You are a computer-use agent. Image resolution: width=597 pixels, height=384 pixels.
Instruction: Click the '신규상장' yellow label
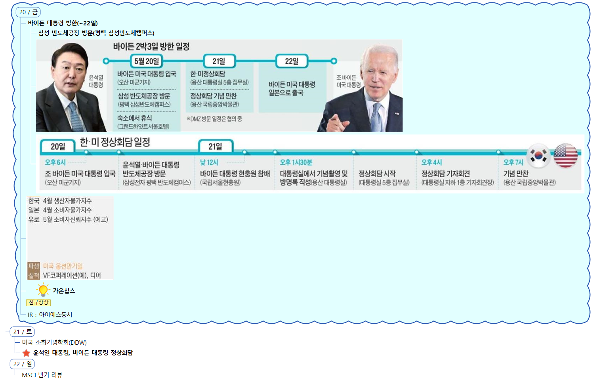pyautogui.click(x=38, y=302)
